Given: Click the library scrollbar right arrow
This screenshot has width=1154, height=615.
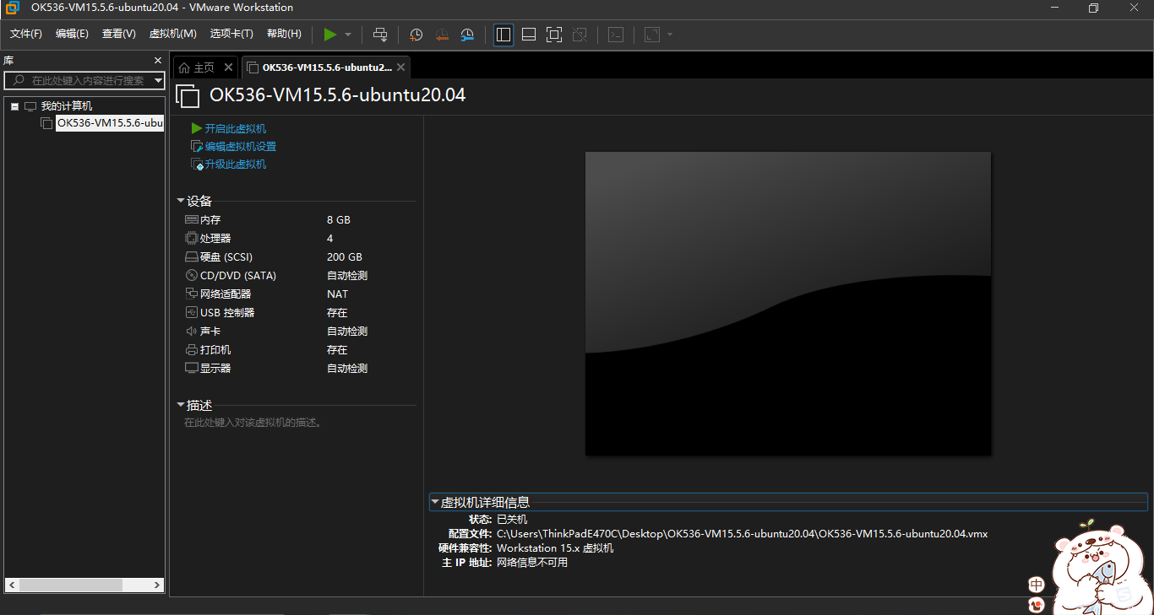Looking at the screenshot, I should pos(158,585).
